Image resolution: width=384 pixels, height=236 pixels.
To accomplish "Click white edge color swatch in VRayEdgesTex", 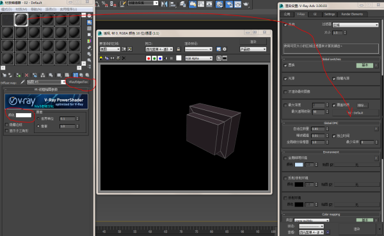I will 24,115.
